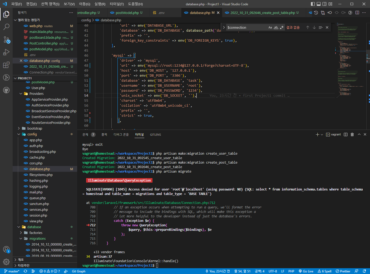Toggle find in selection

[x=320, y=27]
